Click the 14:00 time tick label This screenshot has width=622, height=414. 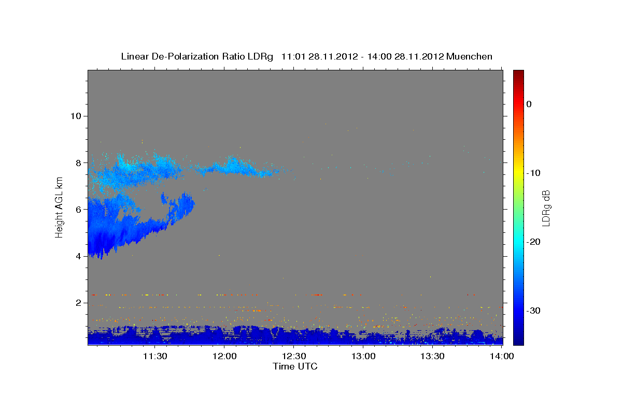pos(502,356)
